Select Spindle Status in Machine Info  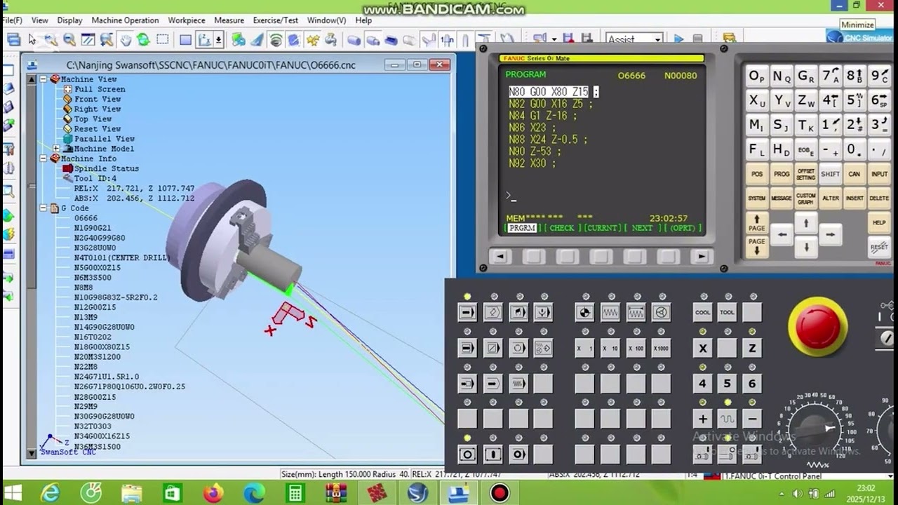coord(107,168)
